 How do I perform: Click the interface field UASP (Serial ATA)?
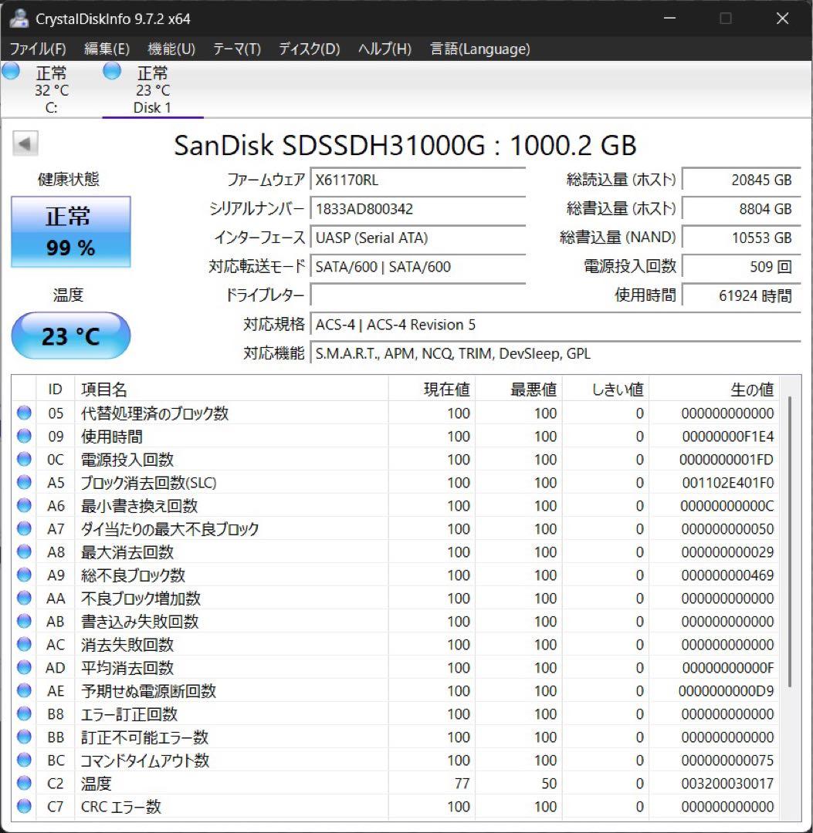pyautogui.click(x=418, y=238)
